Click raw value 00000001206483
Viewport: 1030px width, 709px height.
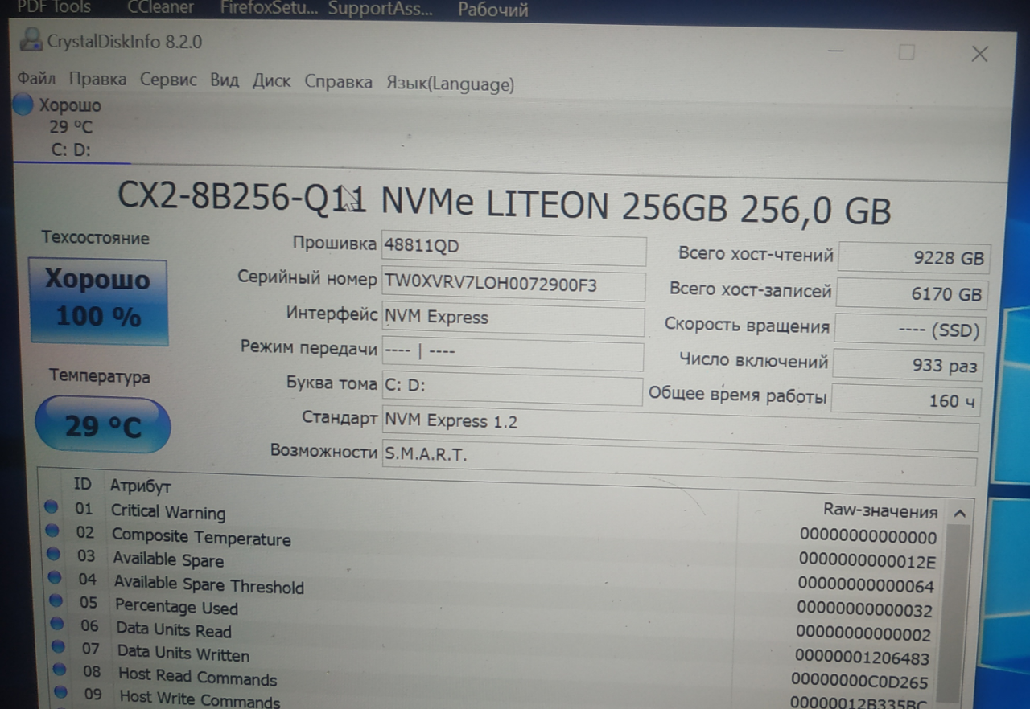[861, 658]
